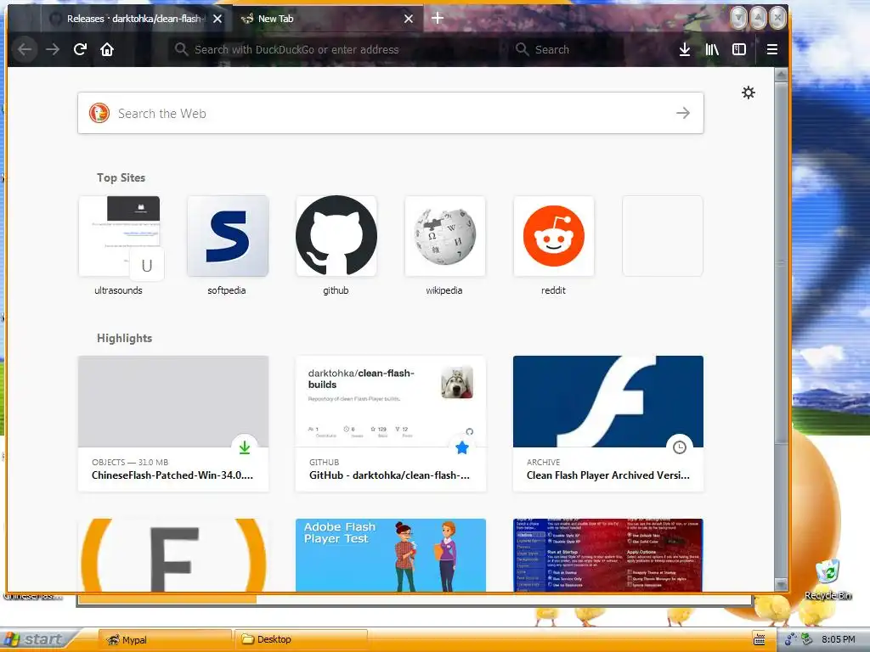Click the Top Sites section heading
The width and height of the screenshot is (870, 652).
(121, 177)
